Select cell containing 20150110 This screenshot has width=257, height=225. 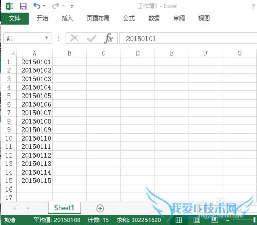click(35, 138)
